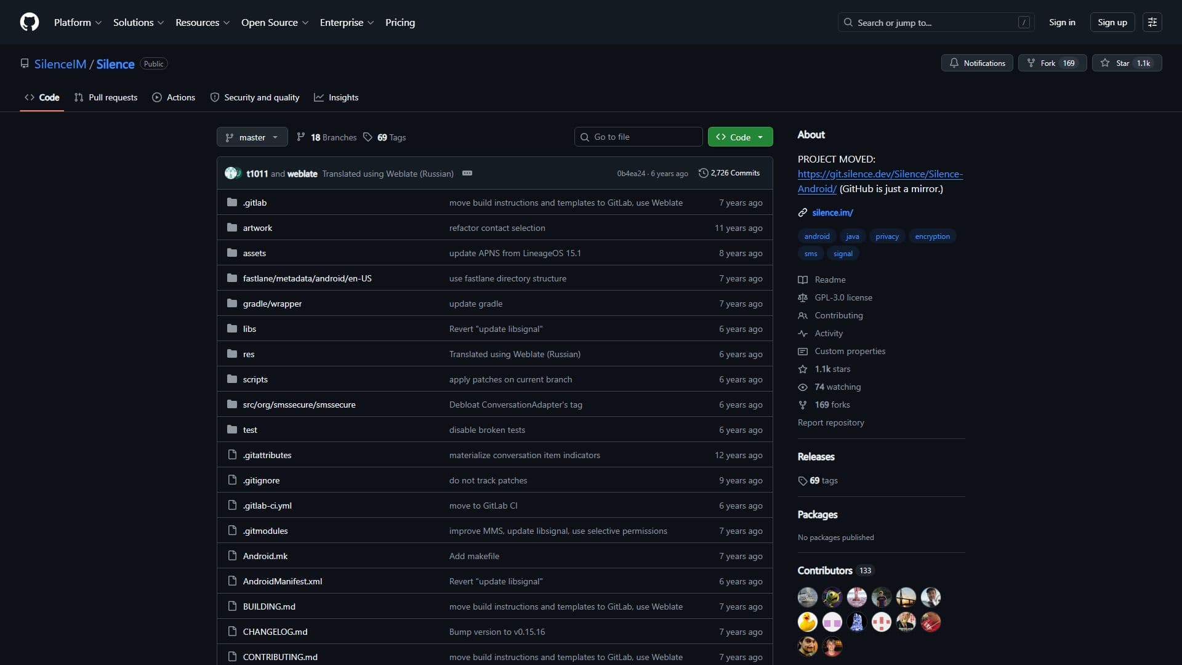Click the encryption topic tag
The image size is (1182, 665).
[932, 236]
